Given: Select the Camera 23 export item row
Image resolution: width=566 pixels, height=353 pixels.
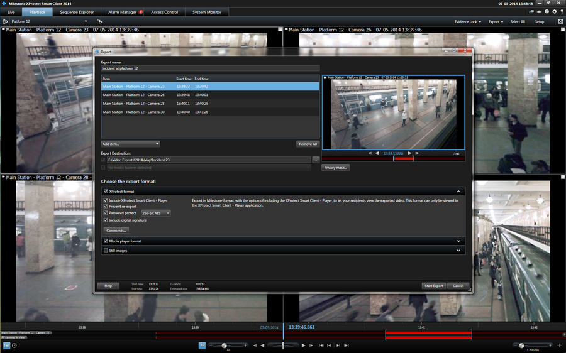Looking at the screenshot, I should tap(210, 86).
